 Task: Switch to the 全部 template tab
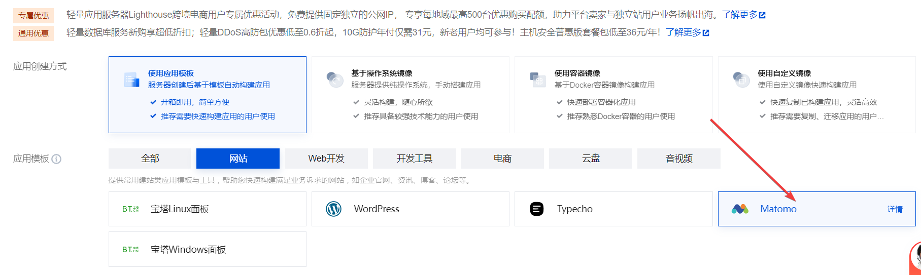(x=150, y=159)
